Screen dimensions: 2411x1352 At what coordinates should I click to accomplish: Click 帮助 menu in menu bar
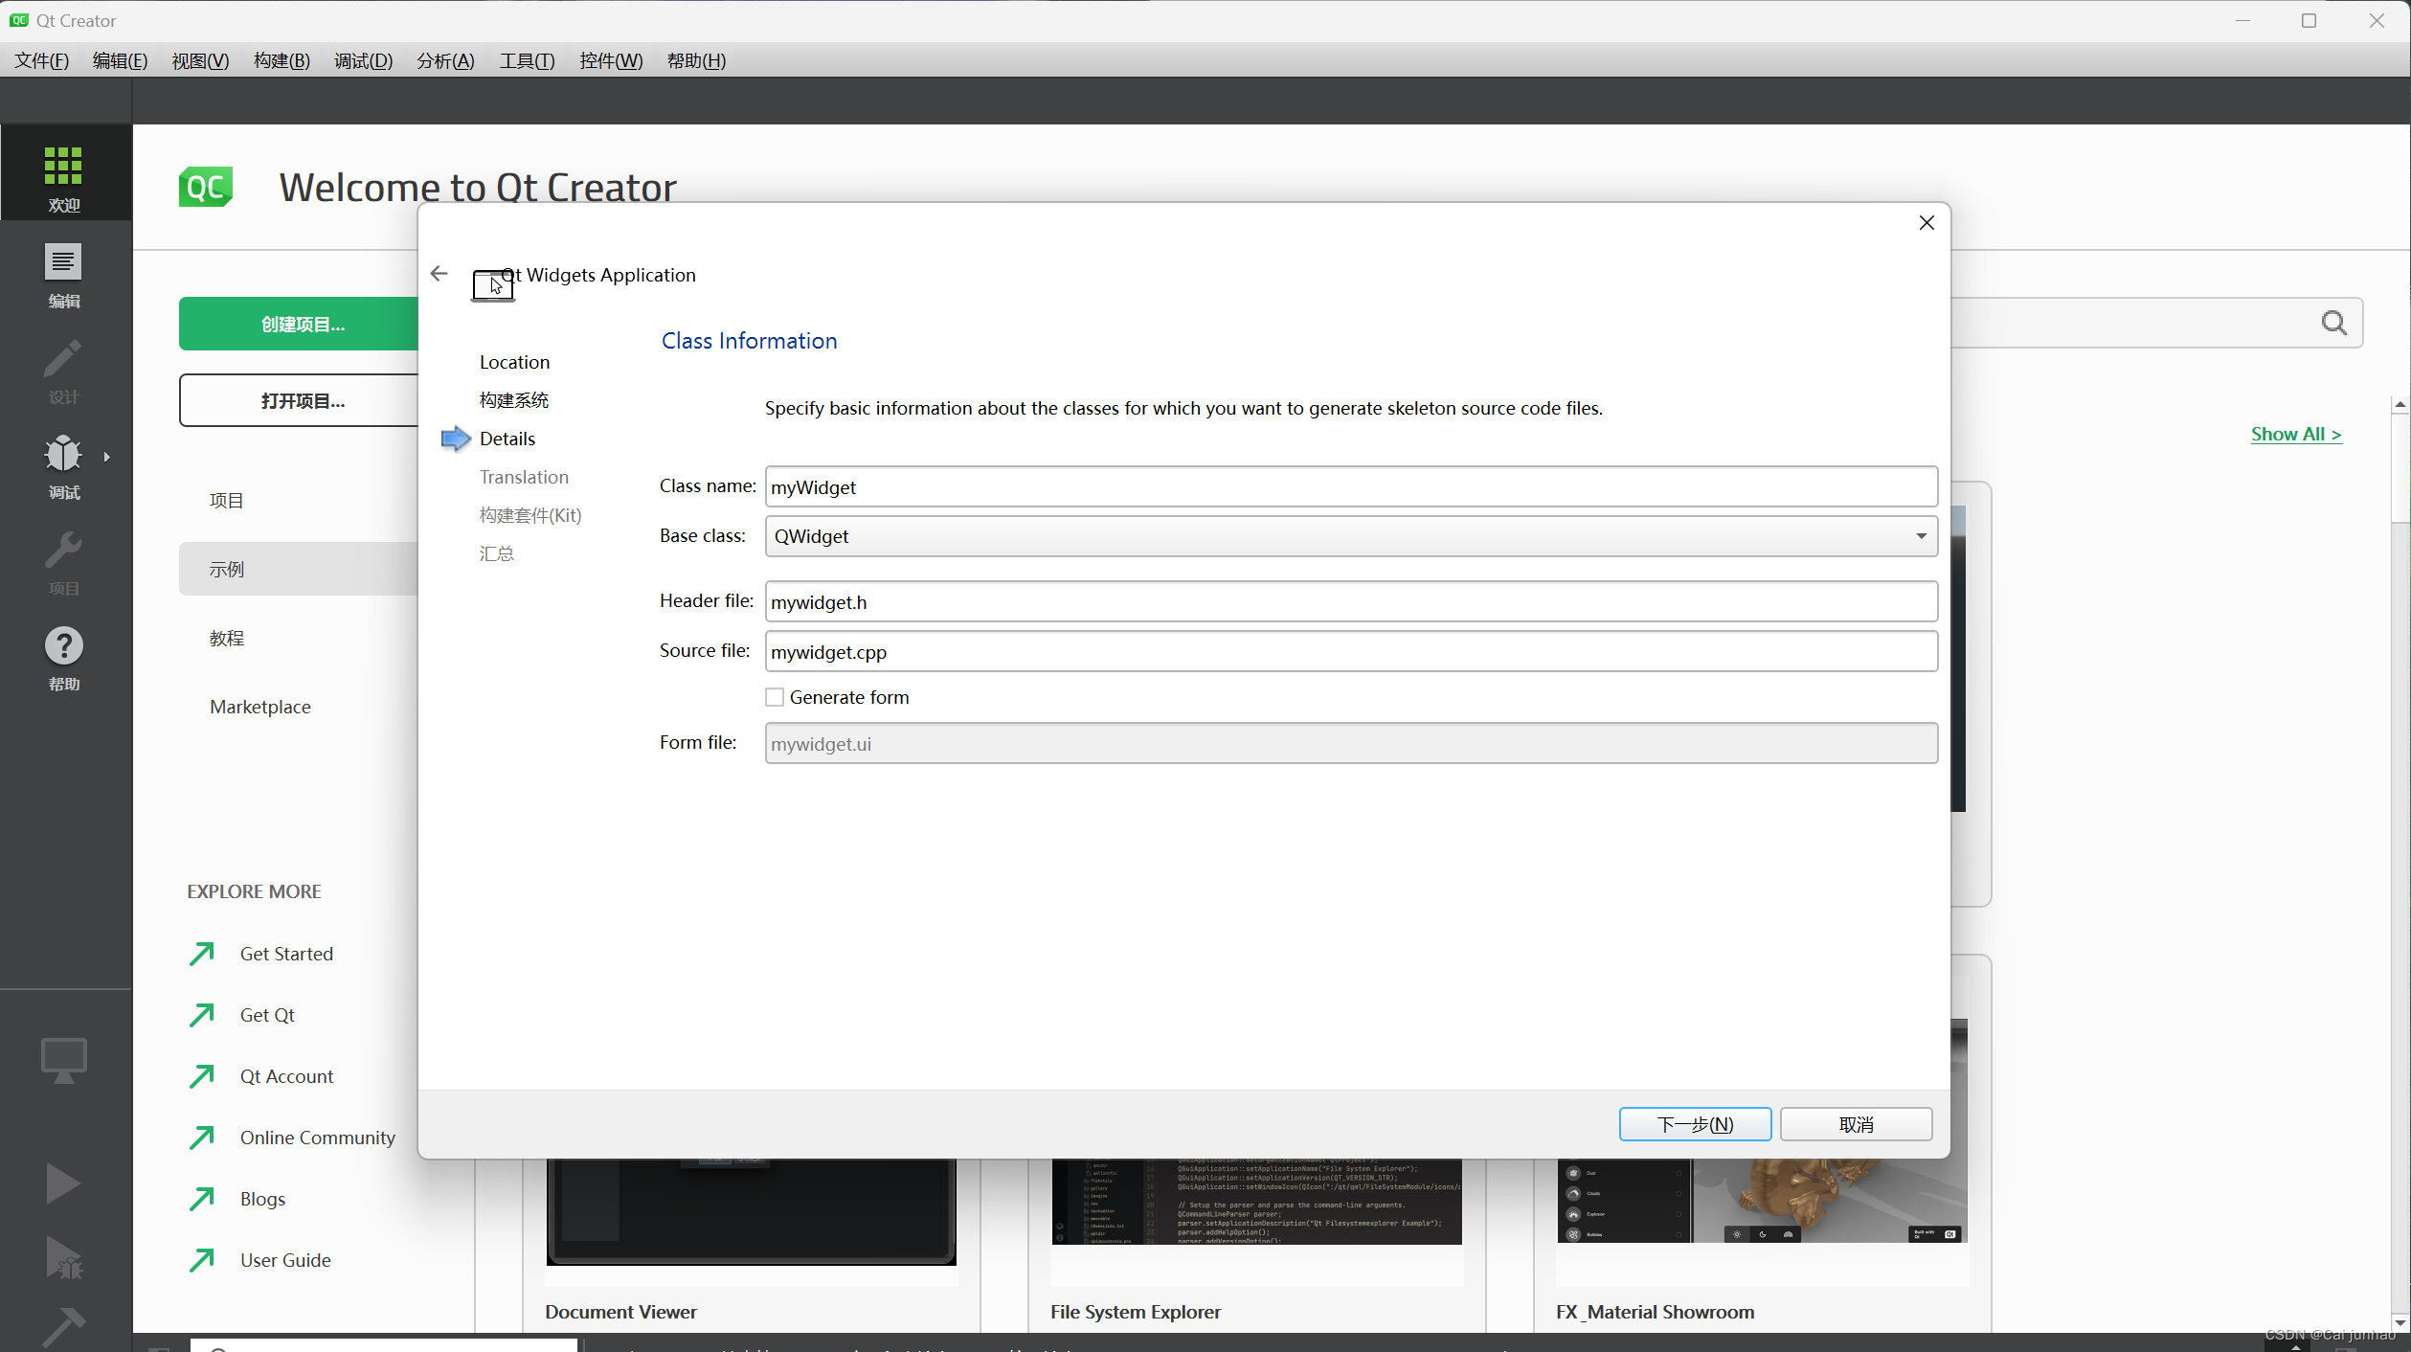(695, 59)
